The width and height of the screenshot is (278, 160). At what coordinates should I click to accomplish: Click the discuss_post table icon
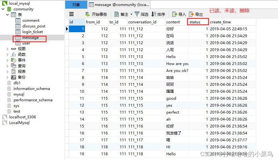18,26
